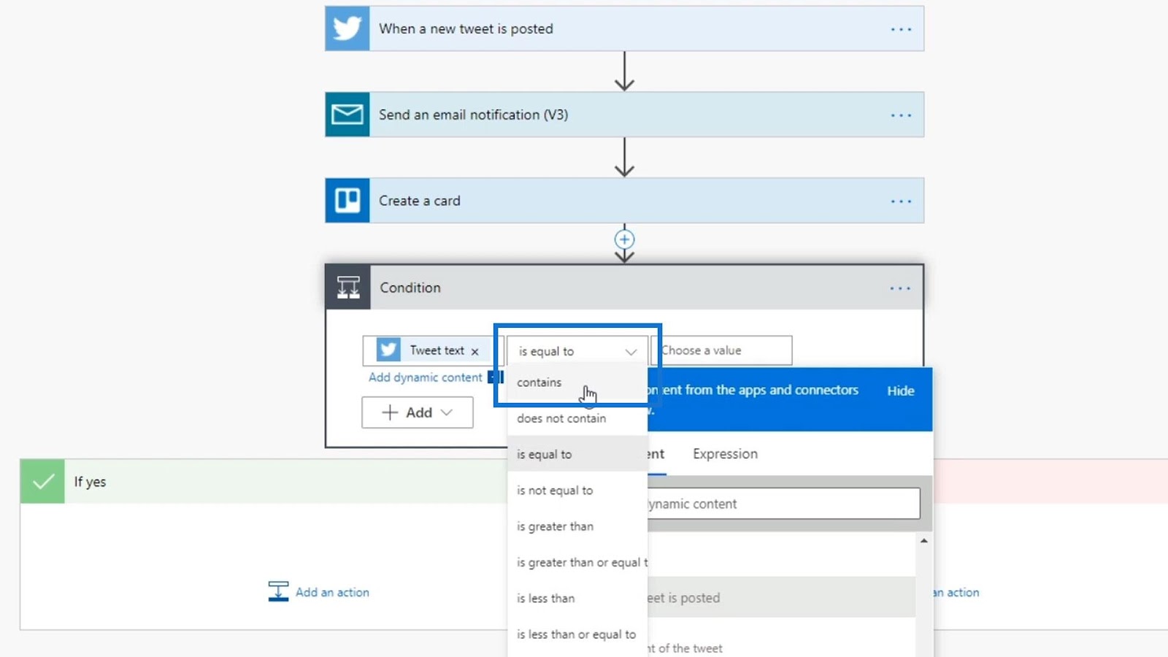Viewport: 1168px width, 657px height.
Task: Insert a new step via the plus circle
Action: pyautogui.click(x=624, y=239)
